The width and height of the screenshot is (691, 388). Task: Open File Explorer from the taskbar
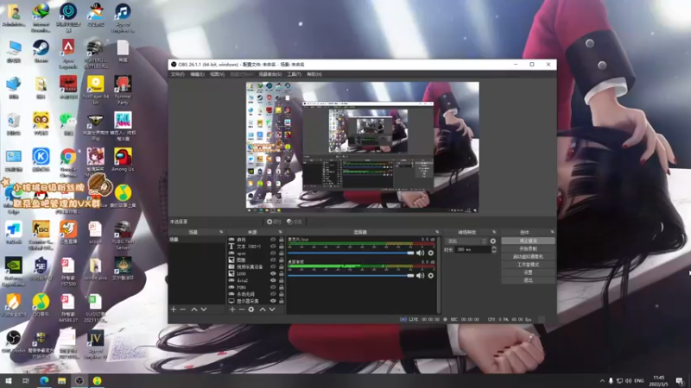61,380
